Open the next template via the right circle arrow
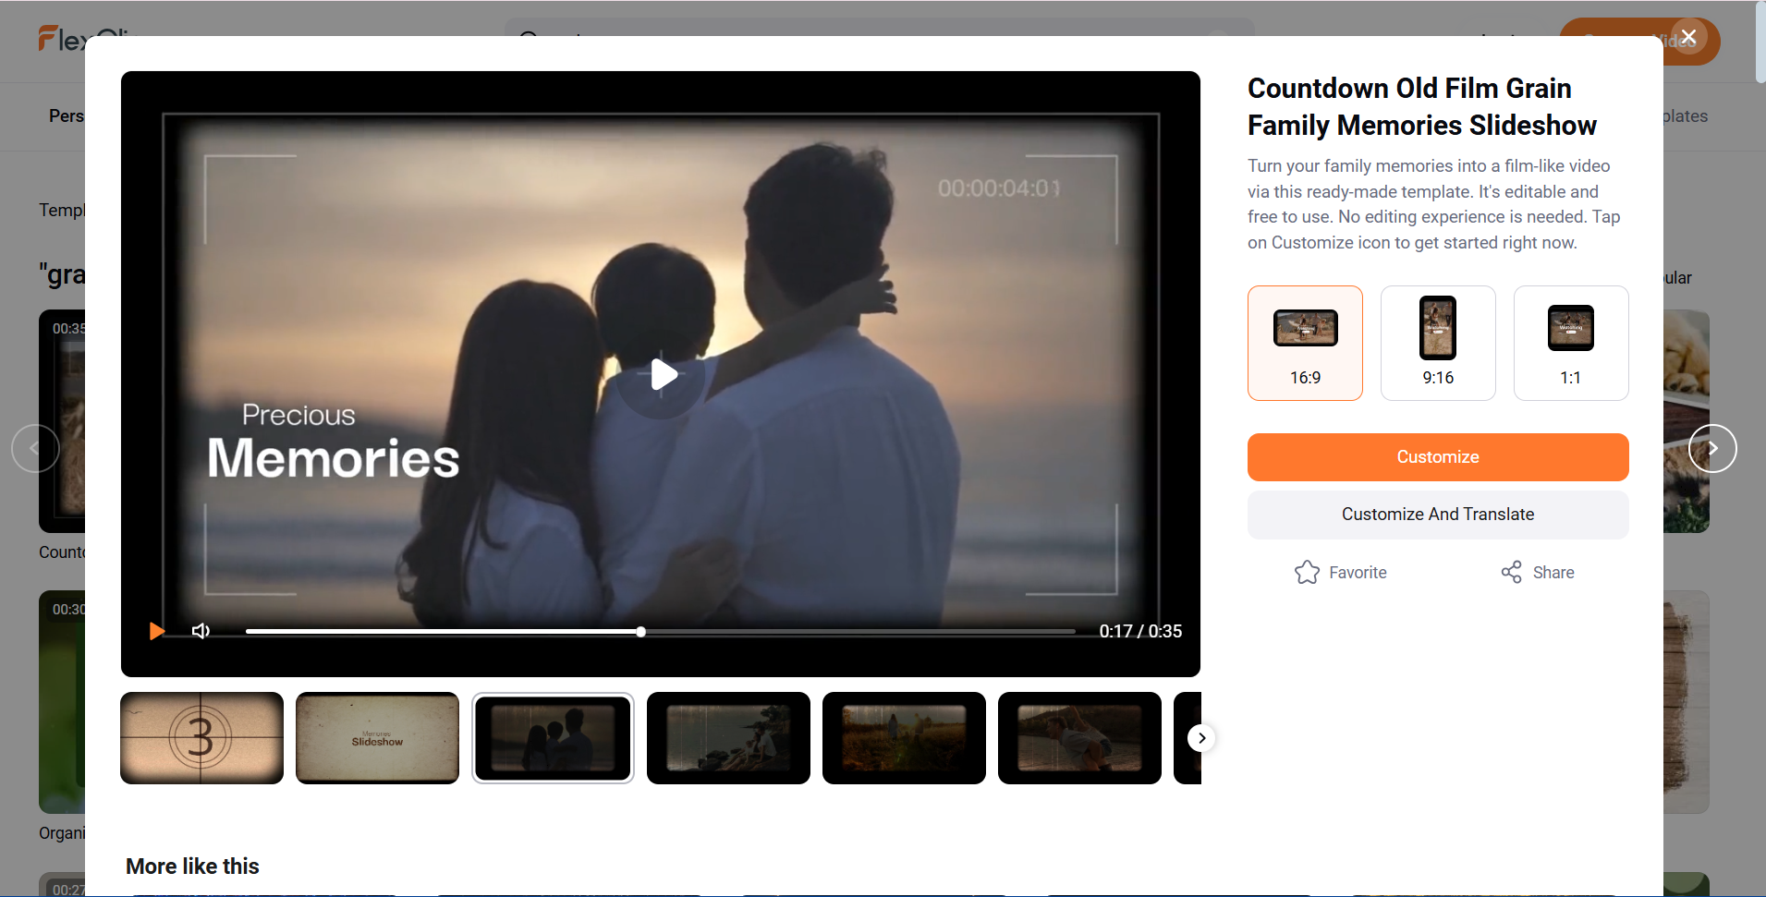This screenshot has width=1766, height=897. click(1712, 448)
